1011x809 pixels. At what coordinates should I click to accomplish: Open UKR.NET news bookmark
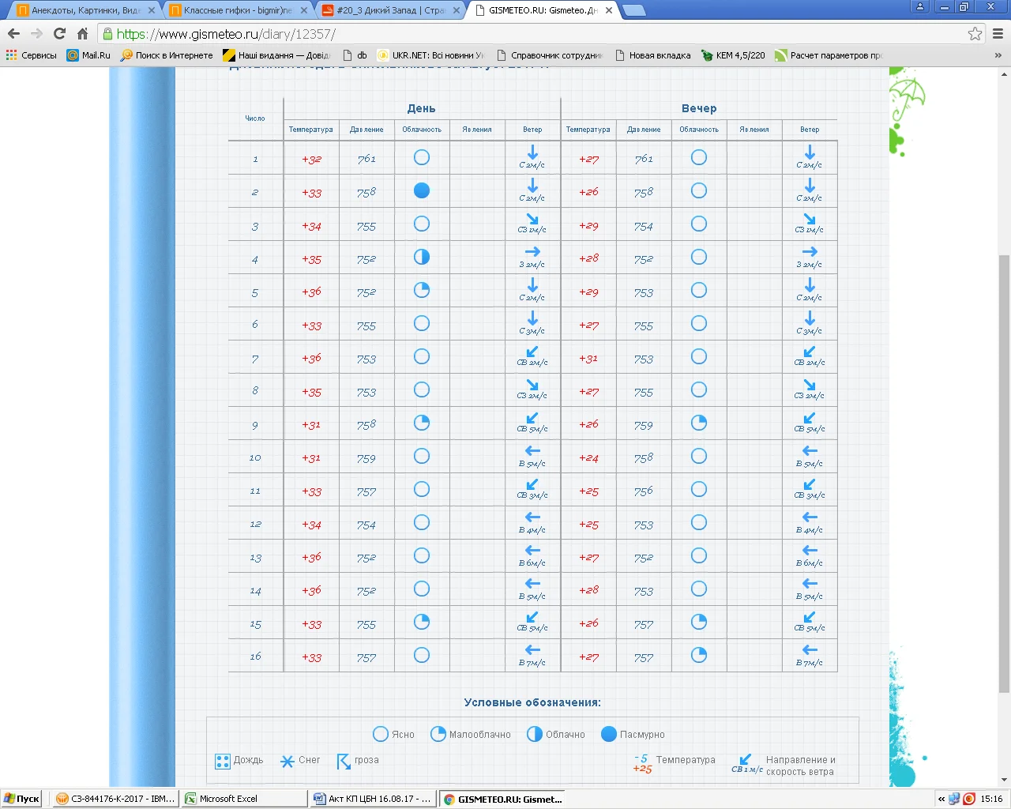click(x=431, y=55)
